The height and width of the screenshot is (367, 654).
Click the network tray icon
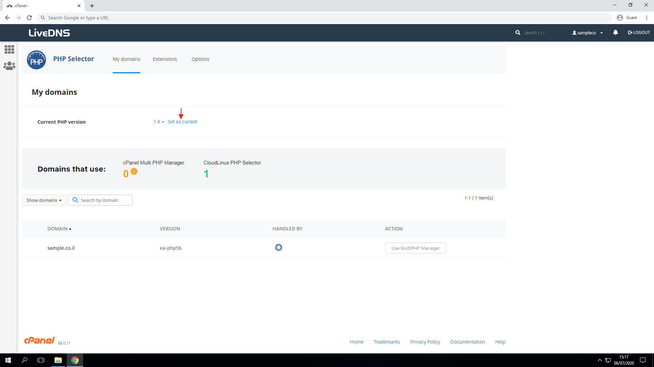pos(608,360)
